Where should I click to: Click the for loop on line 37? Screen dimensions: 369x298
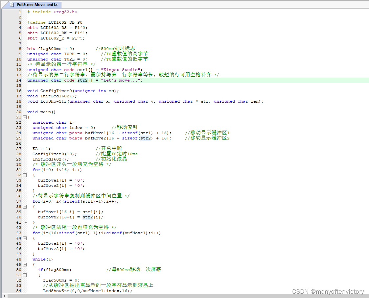pos(76,201)
